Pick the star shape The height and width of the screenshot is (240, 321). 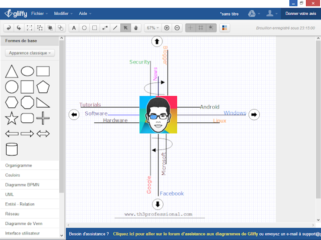(12, 118)
